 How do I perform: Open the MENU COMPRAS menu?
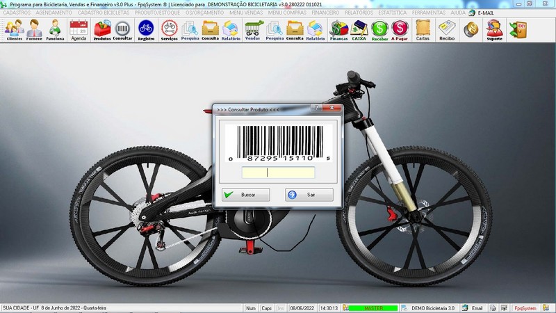pyautogui.click(x=287, y=13)
